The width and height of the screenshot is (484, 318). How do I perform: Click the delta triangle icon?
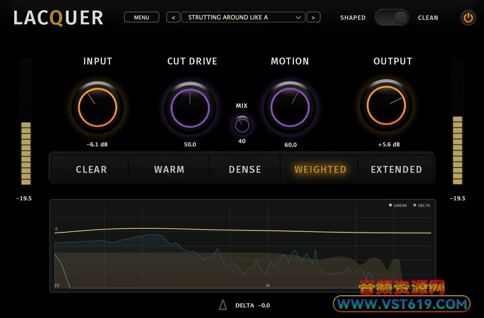pyautogui.click(x=223, y=305)
